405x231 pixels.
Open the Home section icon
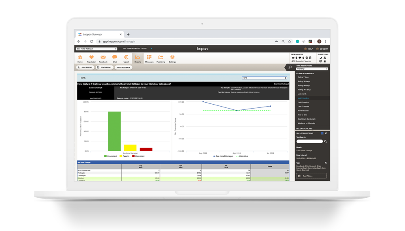point(80,58)
